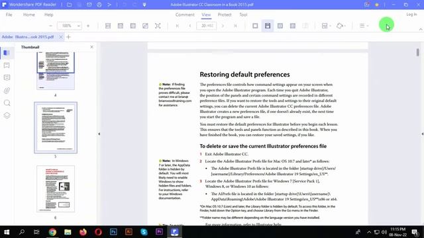The width and height of the screenshot is (424, 238).
Task: Open the Help menu
Action: coord(48,15)
